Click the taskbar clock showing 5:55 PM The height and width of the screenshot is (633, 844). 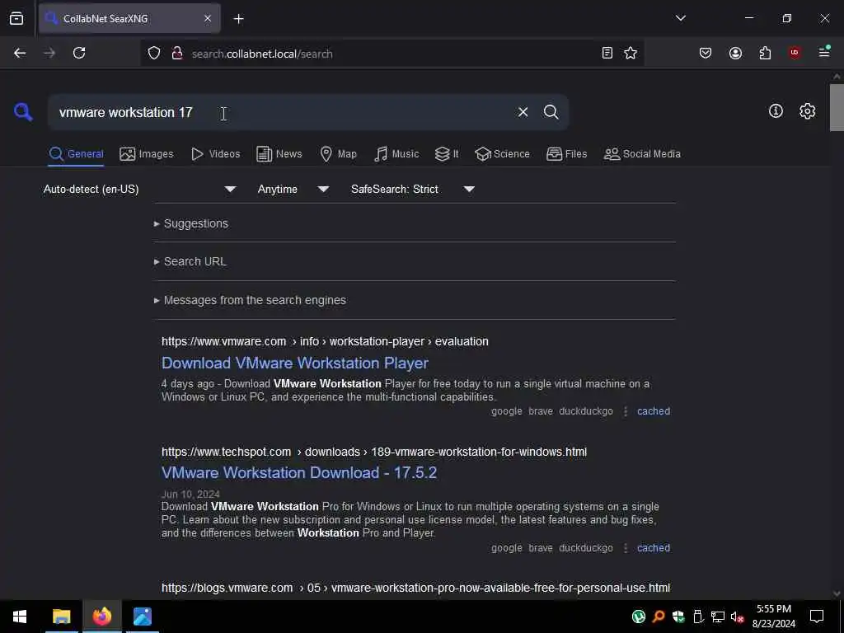point(773,617)
